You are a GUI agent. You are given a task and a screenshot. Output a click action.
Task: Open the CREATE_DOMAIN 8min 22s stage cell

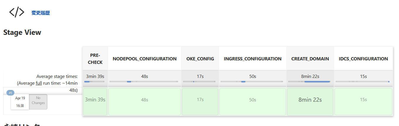[310, 100]
